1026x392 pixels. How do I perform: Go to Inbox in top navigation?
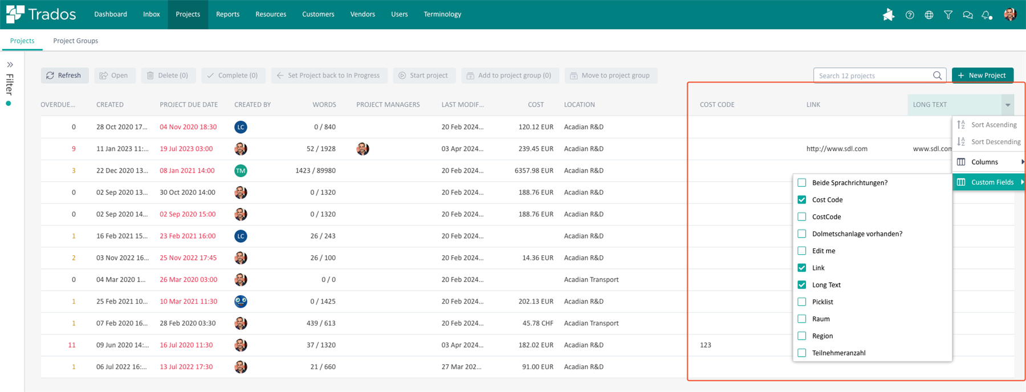151,14
